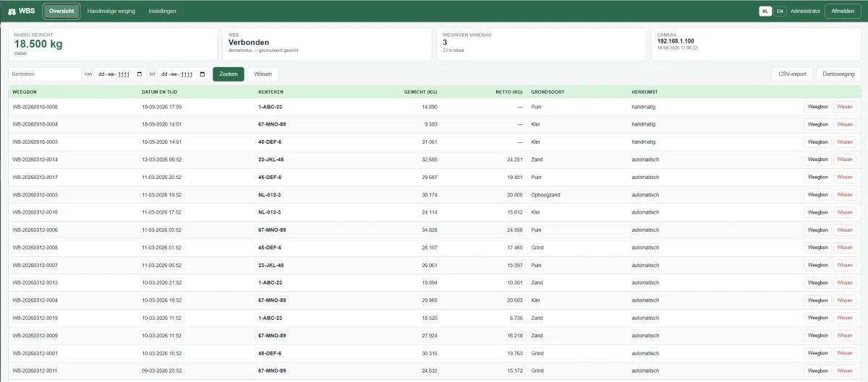
Task: Click weight value 34.828
Action: (429, 230)
